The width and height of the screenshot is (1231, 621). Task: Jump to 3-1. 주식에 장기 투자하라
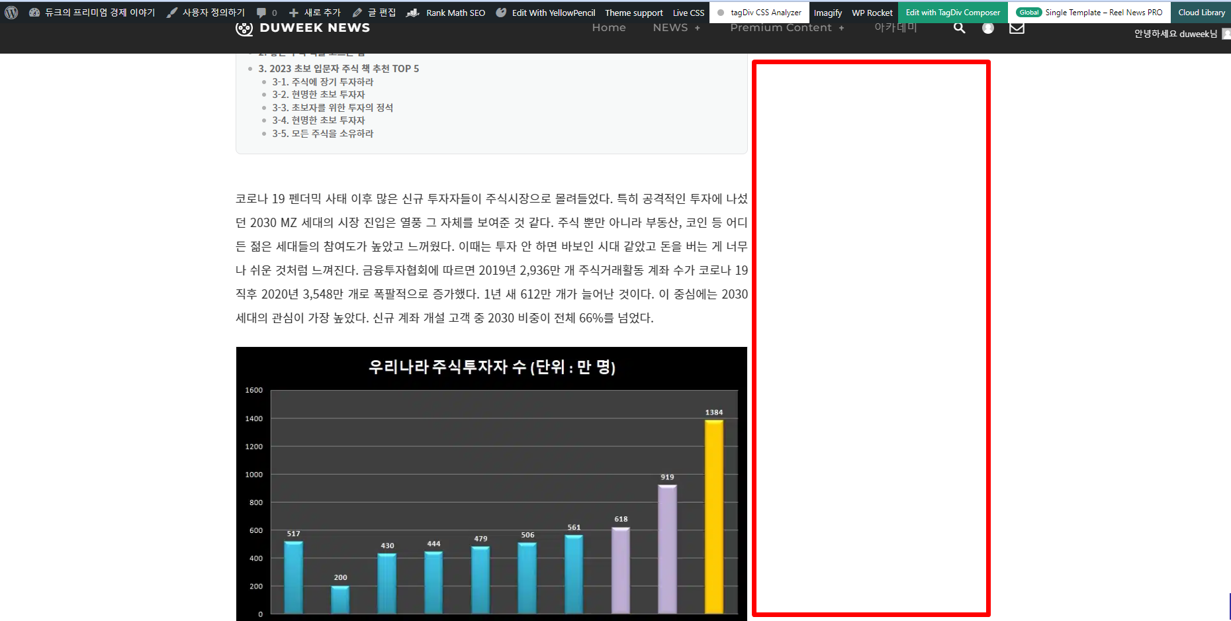tap(323, 82)
